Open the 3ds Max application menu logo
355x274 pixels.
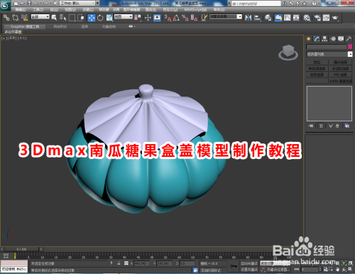click(5, 6)
